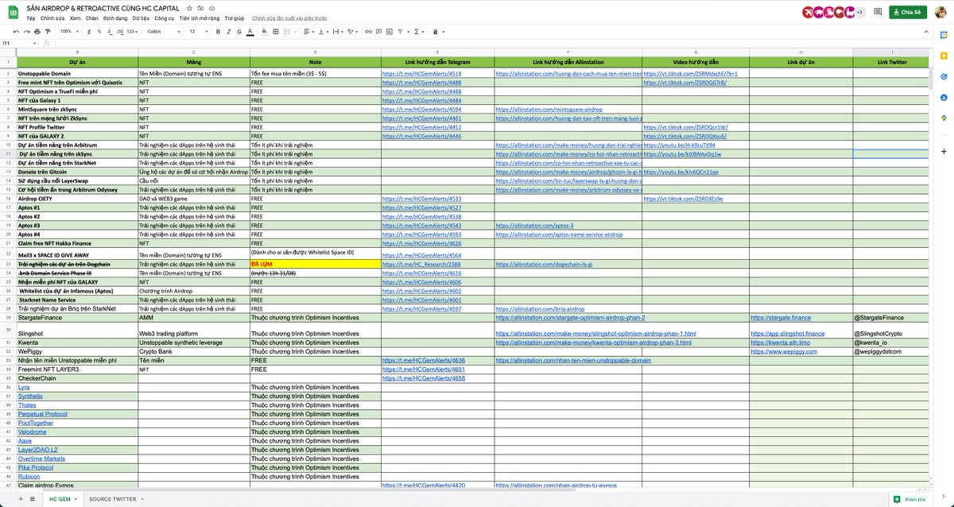The image size is (954, 507).
Task: Open zoom level dropdown showing 100%
Action: pos(69,32)
